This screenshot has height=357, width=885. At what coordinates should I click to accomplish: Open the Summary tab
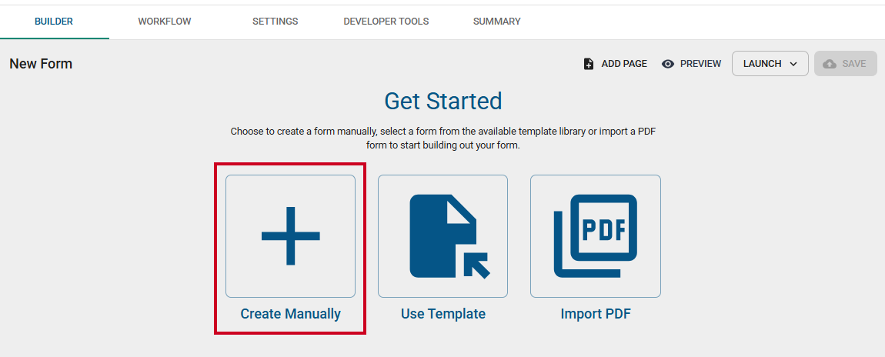tap(496, 22)
